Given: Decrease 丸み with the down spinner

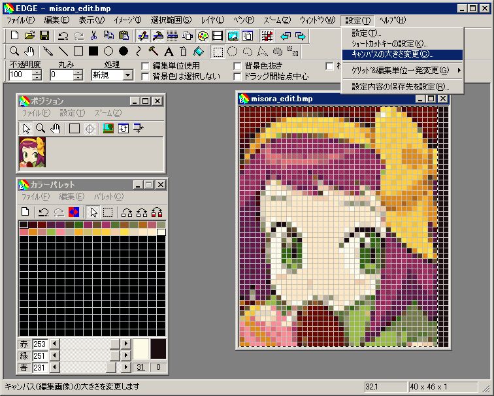Looking at the screenshot, I should 78,78.
